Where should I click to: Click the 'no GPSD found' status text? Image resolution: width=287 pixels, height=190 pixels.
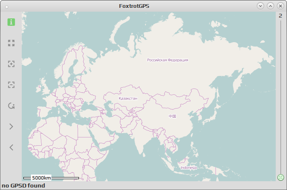23,185
